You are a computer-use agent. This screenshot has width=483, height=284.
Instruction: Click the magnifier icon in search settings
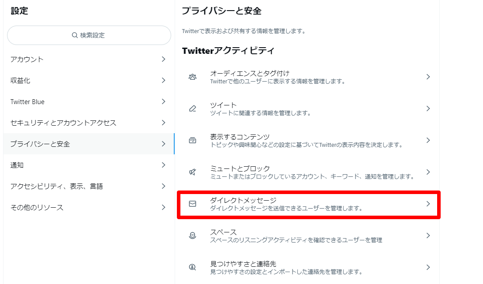pos(75,35)
